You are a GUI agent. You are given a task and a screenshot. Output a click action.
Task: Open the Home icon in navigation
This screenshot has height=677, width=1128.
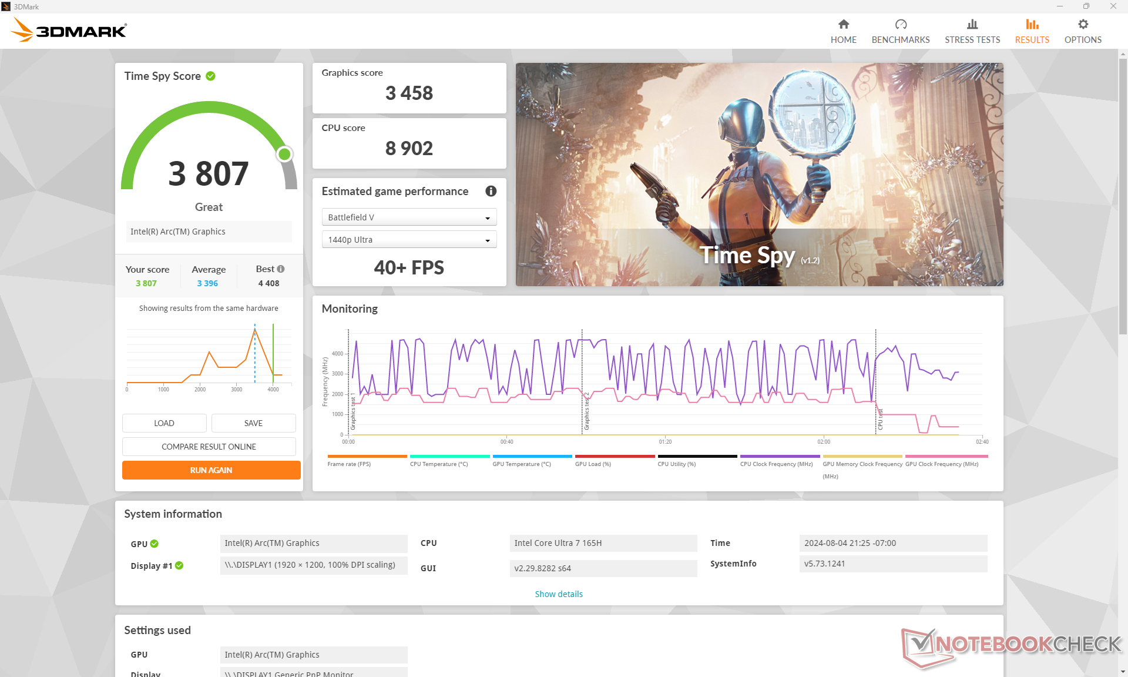(843, 24)
